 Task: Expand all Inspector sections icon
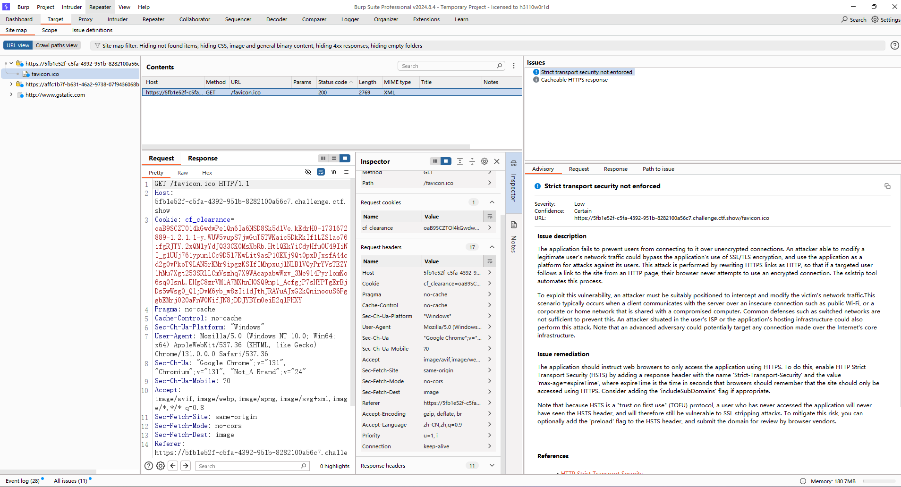click(459, 161)
